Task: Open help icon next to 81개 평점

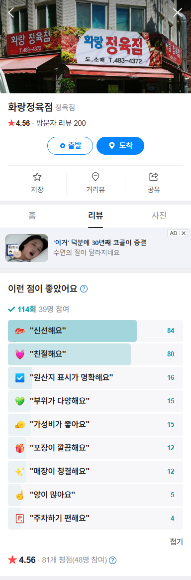Action: [x=113, y=560]
